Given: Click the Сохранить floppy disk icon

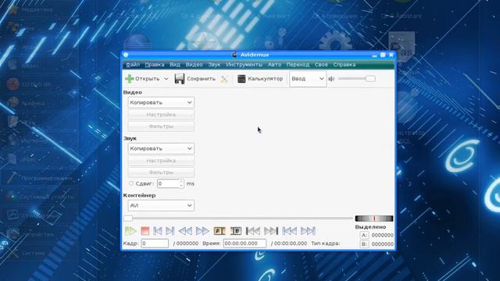Looking at the screenshot, I should 180,79.
